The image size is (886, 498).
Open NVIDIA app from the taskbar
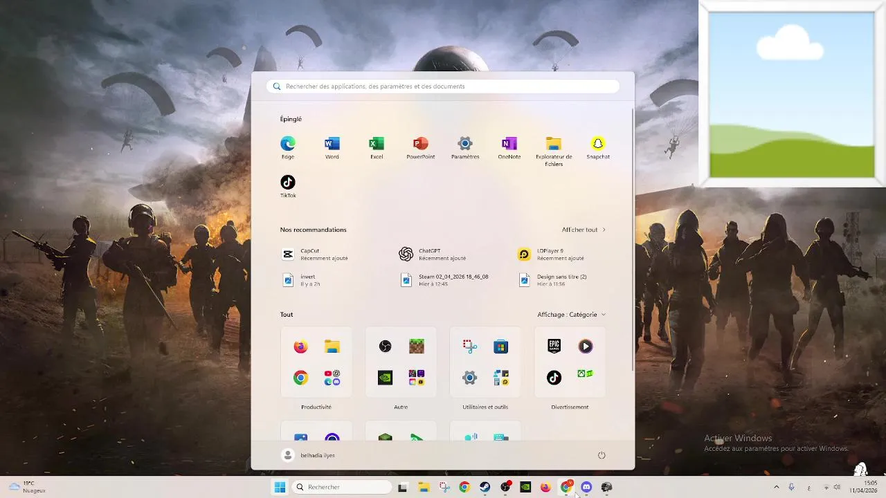(x=525, y=487)
